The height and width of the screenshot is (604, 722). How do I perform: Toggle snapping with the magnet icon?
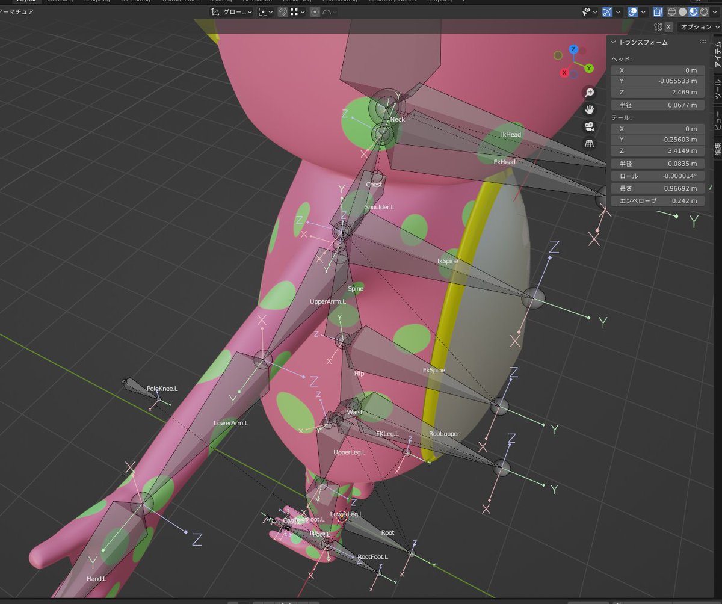pos(283,12)
